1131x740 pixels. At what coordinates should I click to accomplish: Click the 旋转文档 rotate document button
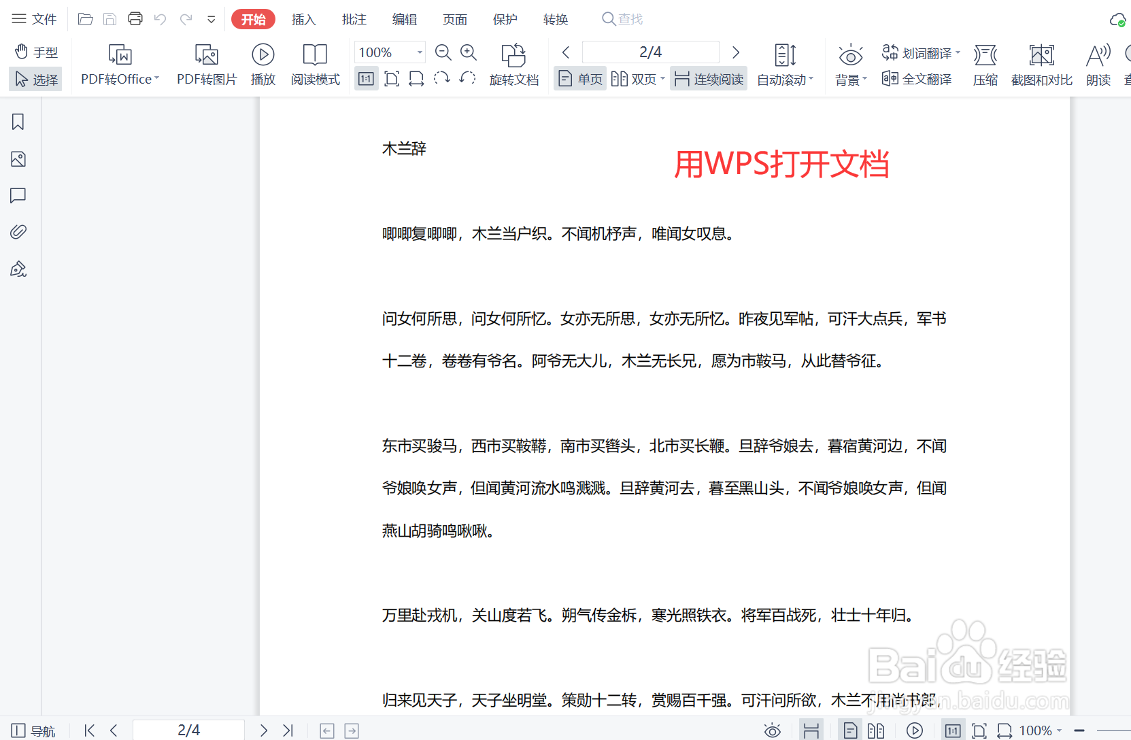point(514,65)
